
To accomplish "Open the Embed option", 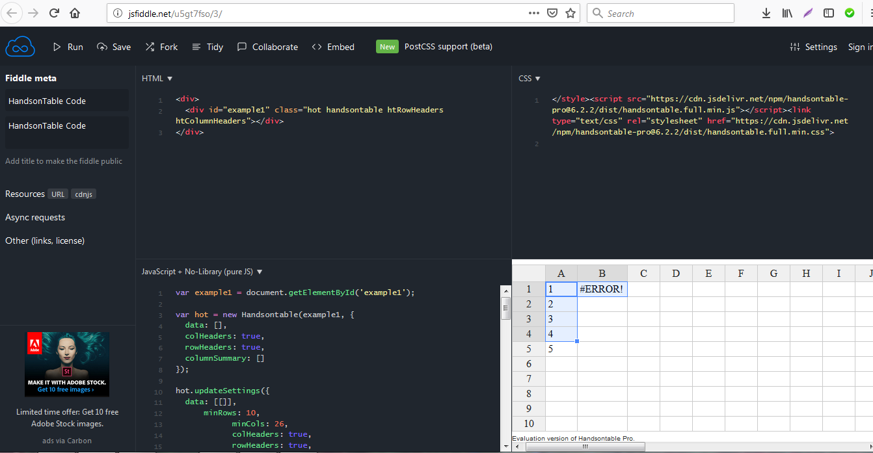I will (333, 47).
